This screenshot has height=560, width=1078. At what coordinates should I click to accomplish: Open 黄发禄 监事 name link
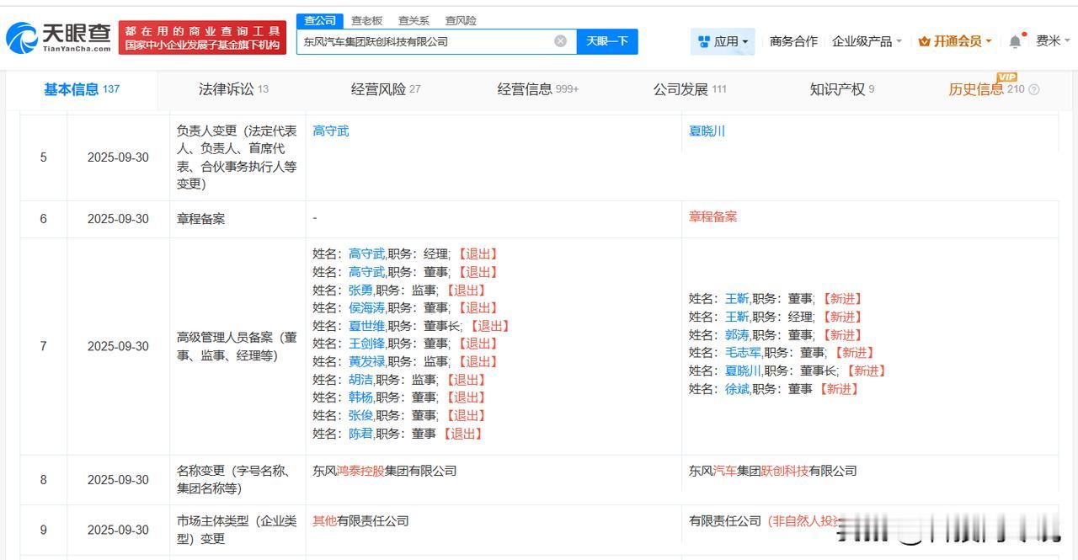click(x=366, y=361)
